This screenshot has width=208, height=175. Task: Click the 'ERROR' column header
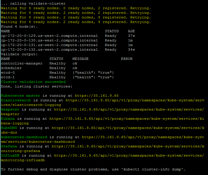tap(127, 59)
